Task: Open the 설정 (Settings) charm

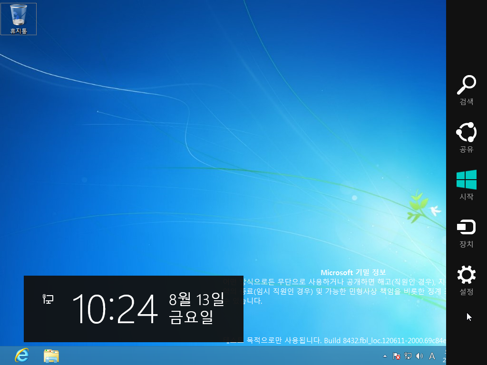Action: tap(466, 280)
